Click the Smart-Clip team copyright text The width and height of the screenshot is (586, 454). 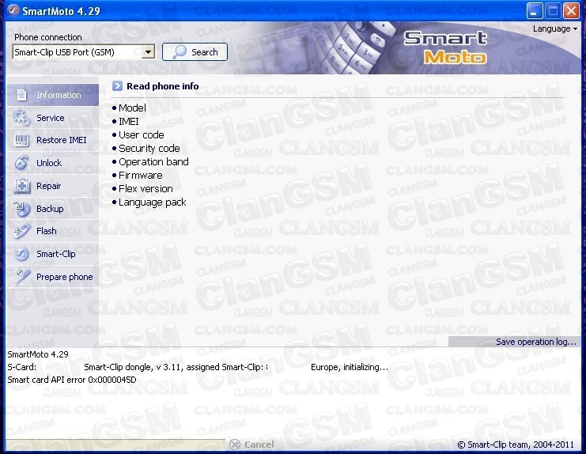(516, 445)
